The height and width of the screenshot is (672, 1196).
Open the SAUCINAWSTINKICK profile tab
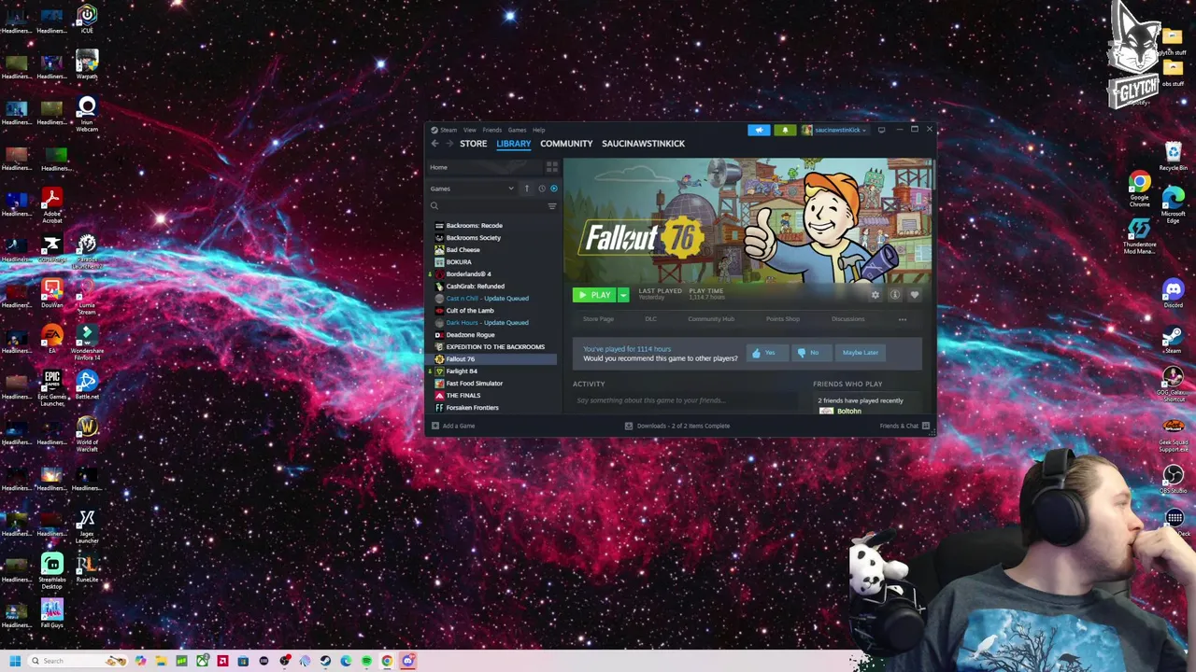pyautogui.click(x=643, y=144)
